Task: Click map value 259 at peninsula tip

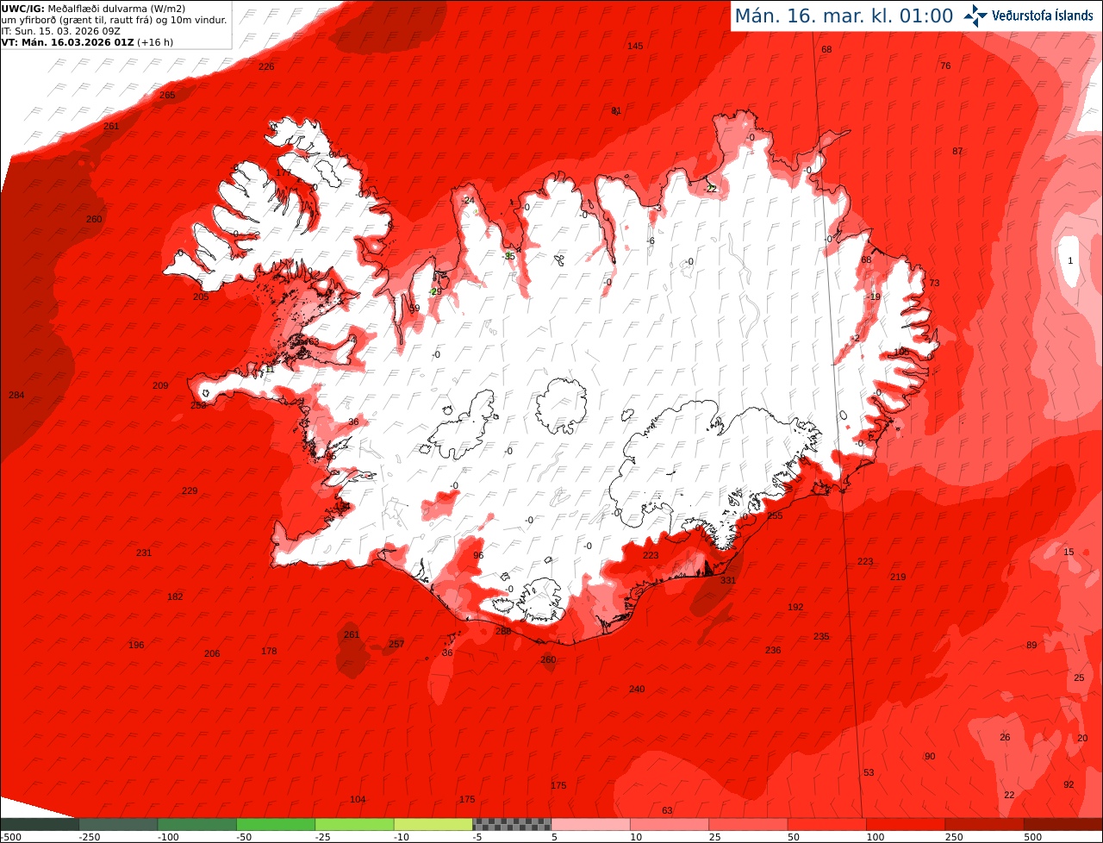Action: tap(198, 404)
